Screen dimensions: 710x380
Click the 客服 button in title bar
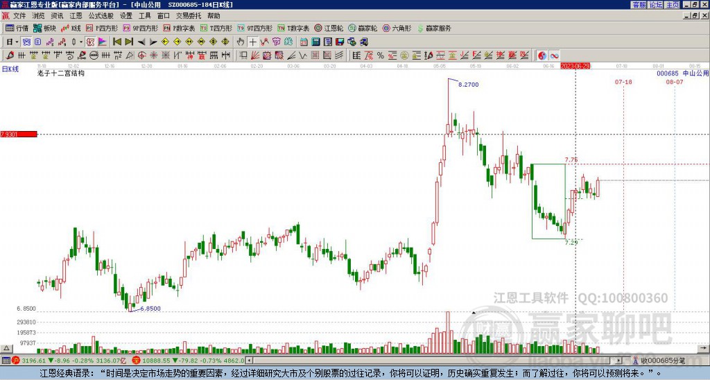(639, 5)
